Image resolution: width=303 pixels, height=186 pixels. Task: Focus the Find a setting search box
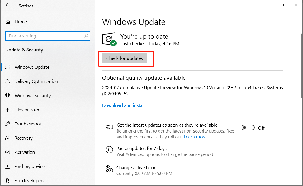click(44, 36)
